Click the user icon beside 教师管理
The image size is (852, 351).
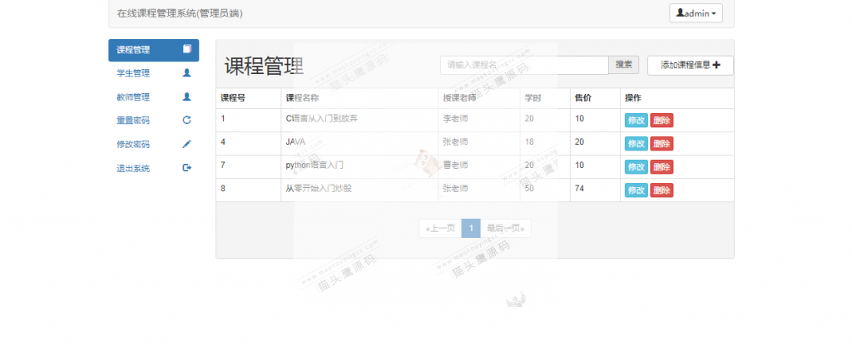[x=187, y=96]
